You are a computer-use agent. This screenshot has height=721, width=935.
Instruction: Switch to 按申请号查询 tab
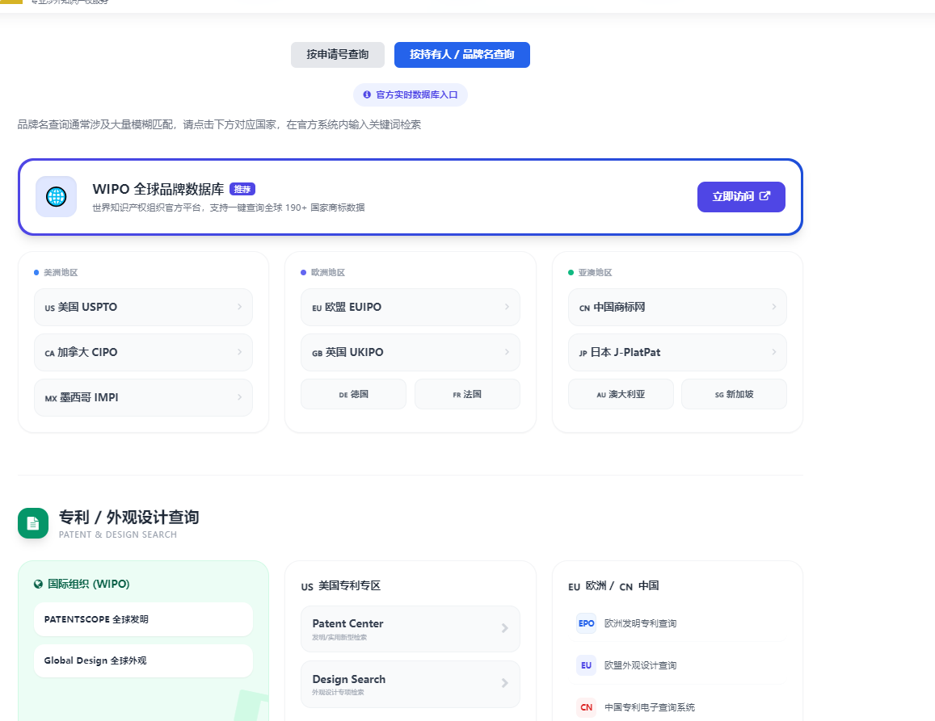tap(337, 55)
